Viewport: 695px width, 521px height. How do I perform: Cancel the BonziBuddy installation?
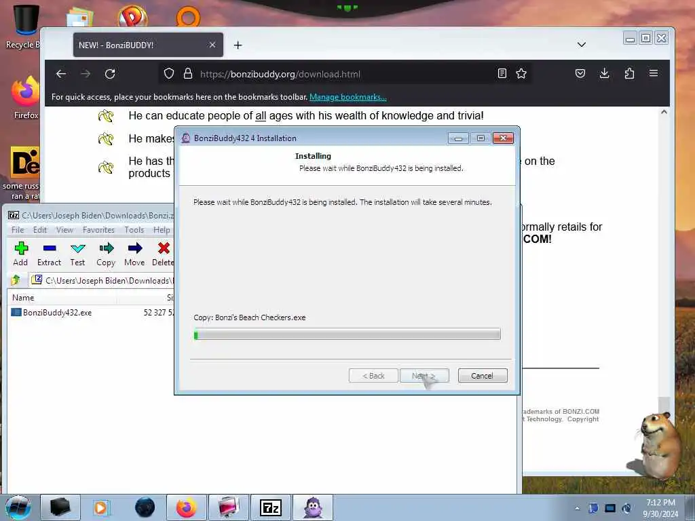[483, 376]
